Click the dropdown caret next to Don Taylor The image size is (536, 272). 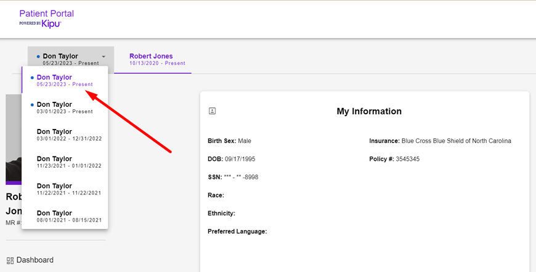[104, 56]
